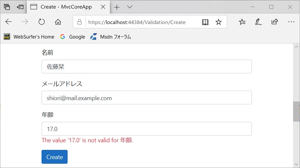Open WebSurfer's Home bookmark

tap(29, 37)
